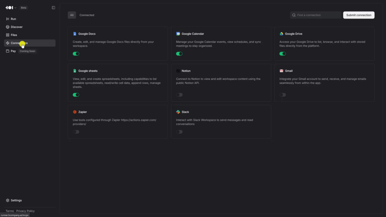
Task: Disable the Google Docs connection toggle
Action: 76,54
